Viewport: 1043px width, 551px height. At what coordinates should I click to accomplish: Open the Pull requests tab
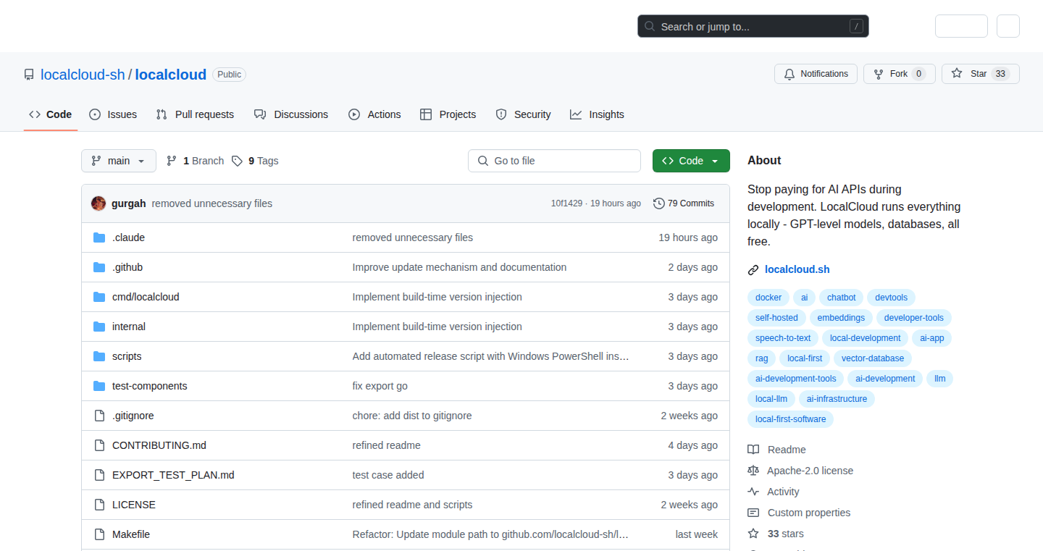pyautogui.click(x=196, y=114)
